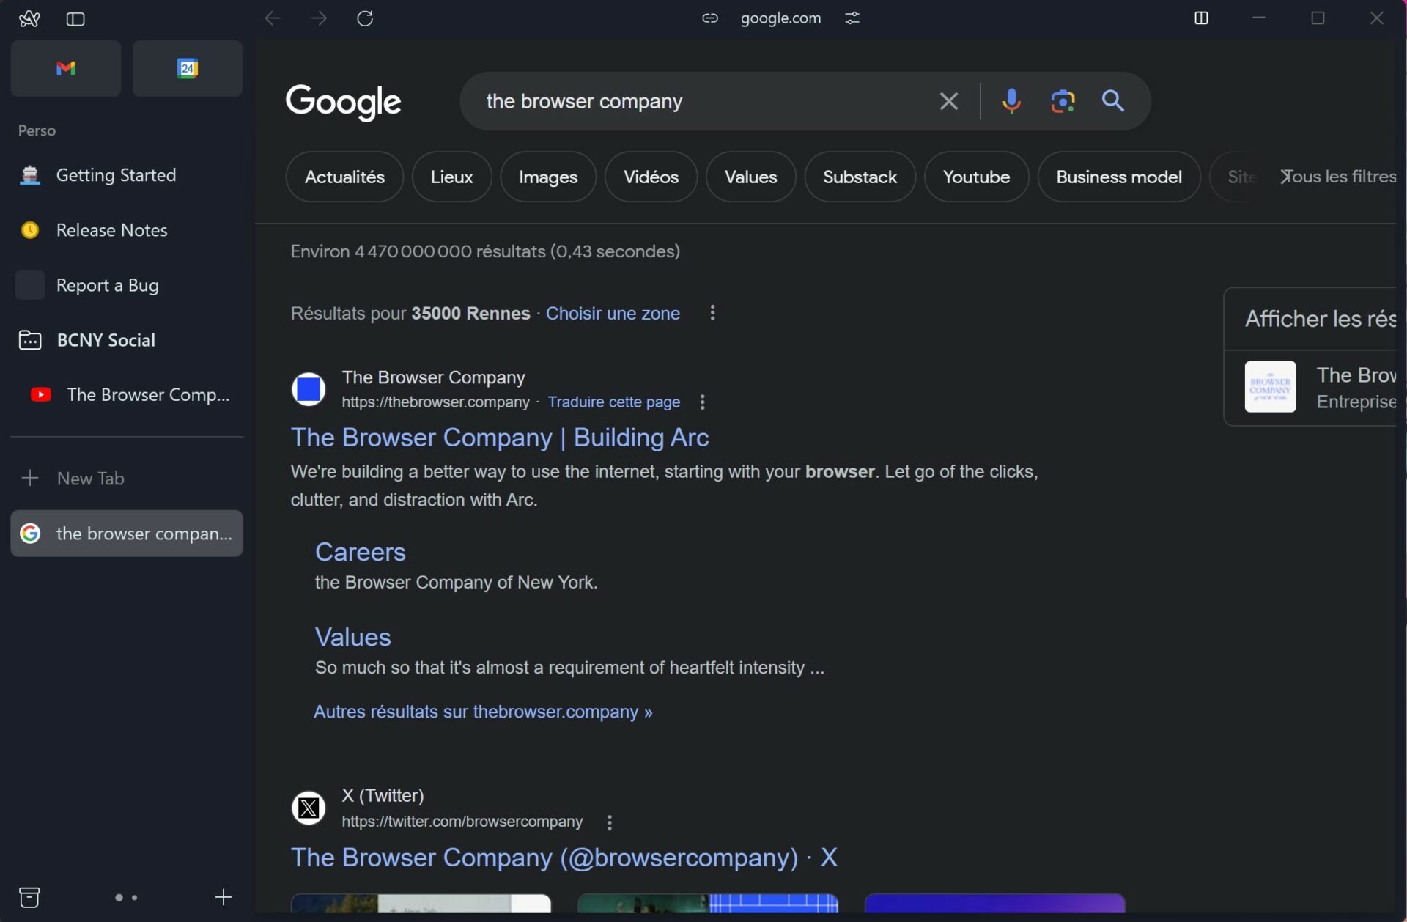The width and height of the screenshot is (1407, 922).
Task: Switch spaces using the dots indicator
Action: [x=126, y=897]
